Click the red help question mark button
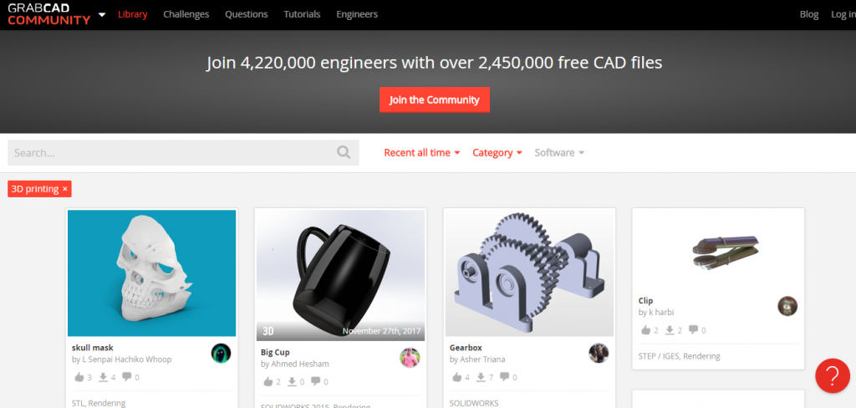The width and height of the screenshot is (856, 408). coord(832,375)
